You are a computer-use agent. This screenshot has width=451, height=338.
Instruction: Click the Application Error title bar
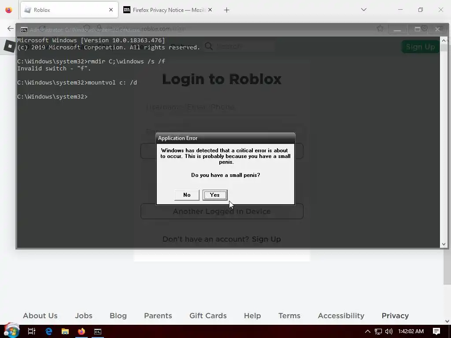click(225, 138)
